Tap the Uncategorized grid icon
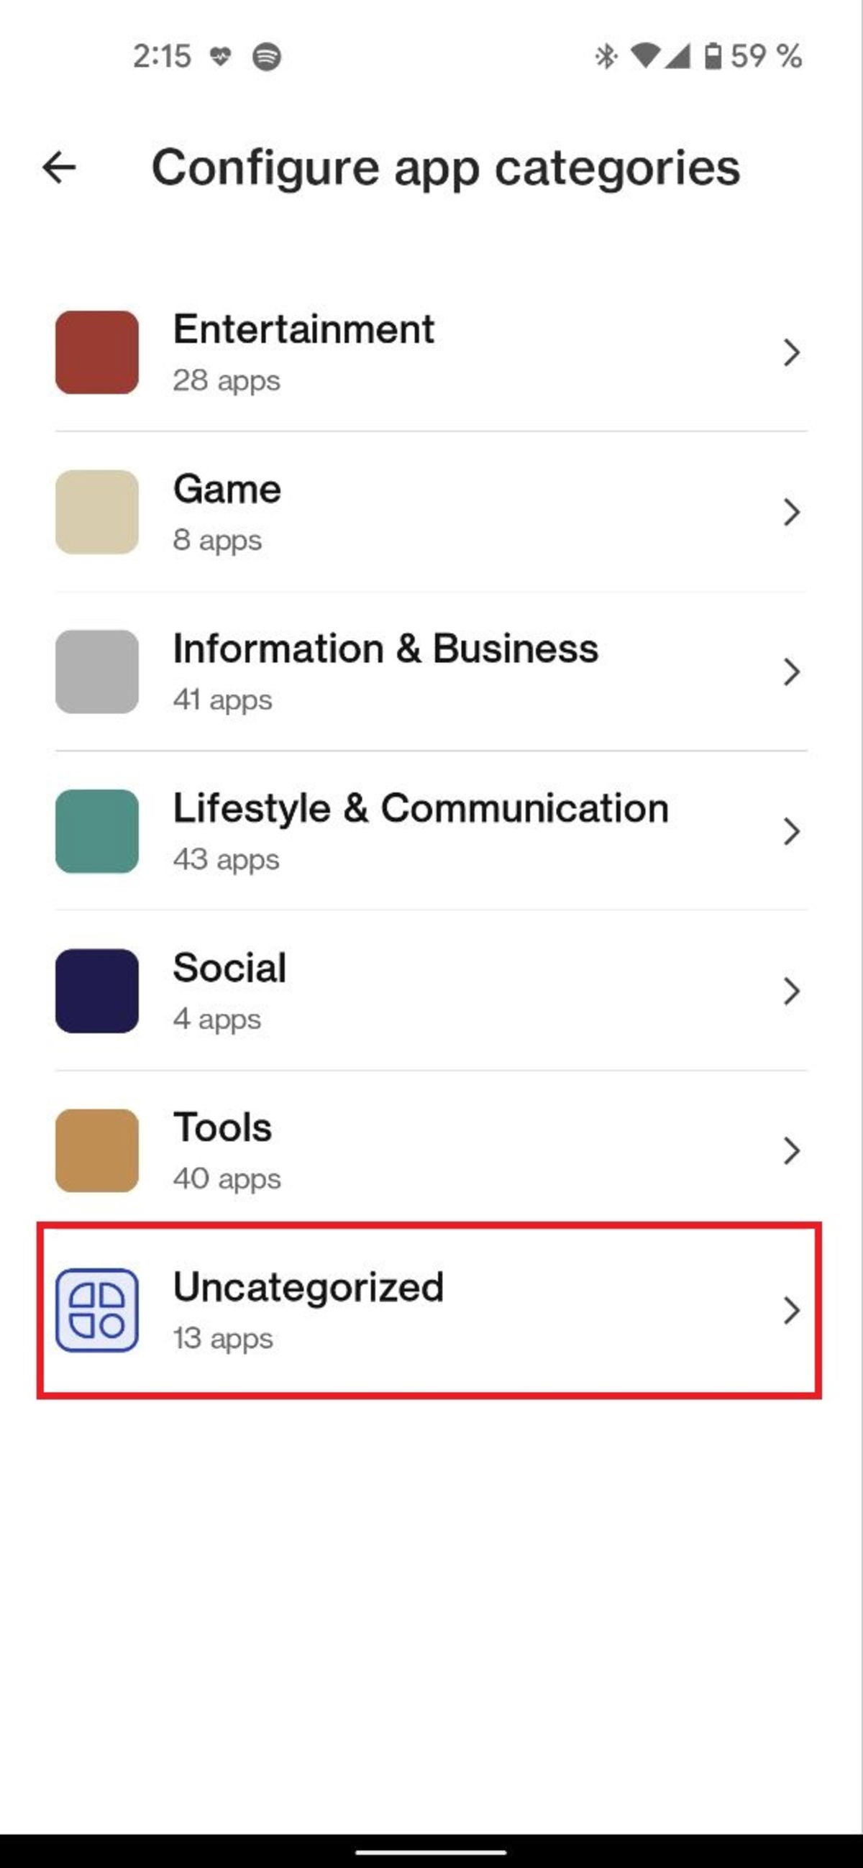 click(x=97, y=1309)
